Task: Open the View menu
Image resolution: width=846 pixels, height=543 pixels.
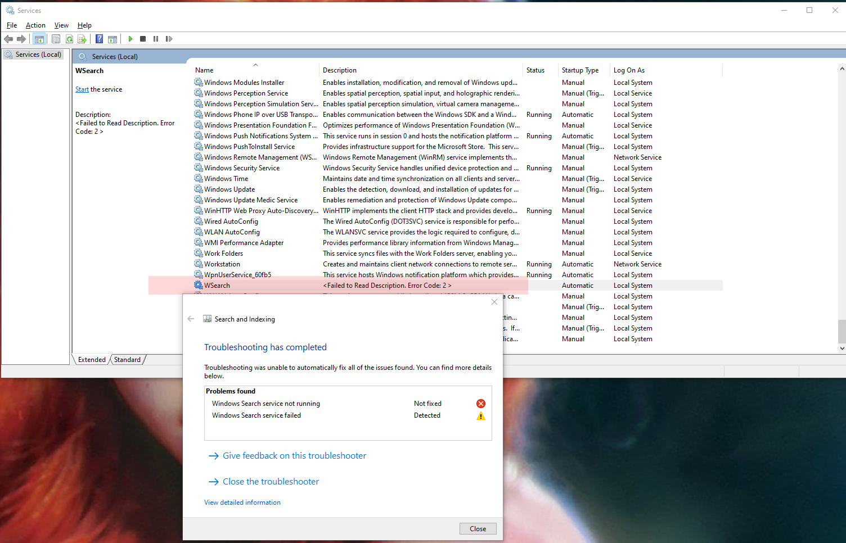Action: click(61, 25)
